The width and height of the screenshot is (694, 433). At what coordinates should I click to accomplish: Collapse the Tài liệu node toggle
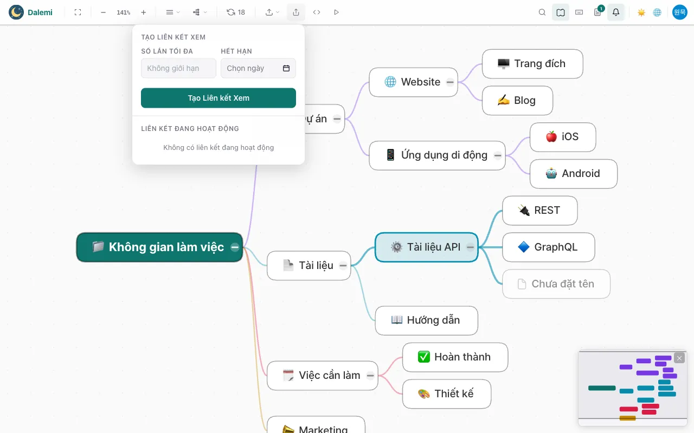[343, 265]
